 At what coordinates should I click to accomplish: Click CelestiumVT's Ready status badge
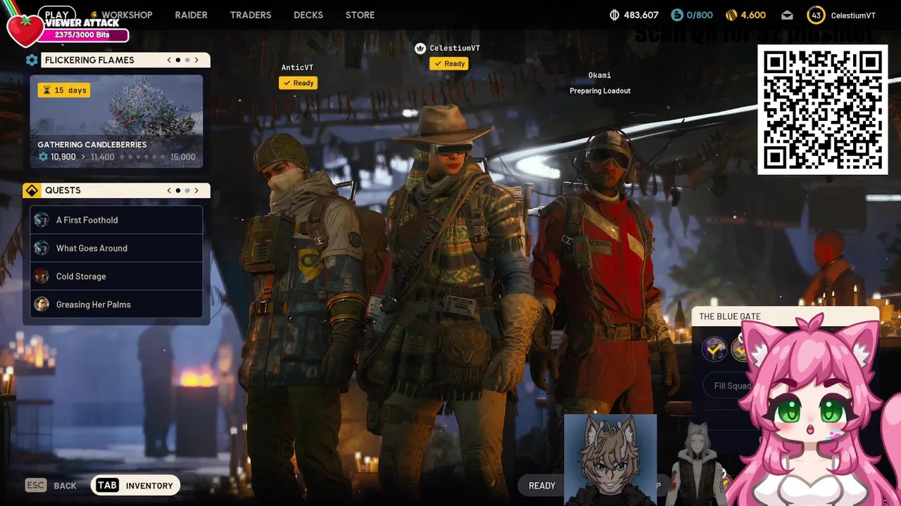coord(449,63)
